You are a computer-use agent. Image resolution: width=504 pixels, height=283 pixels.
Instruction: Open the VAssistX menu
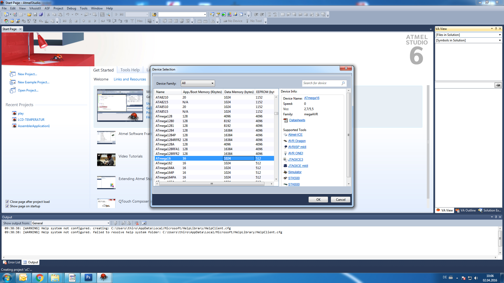click(x=35, y=8)
